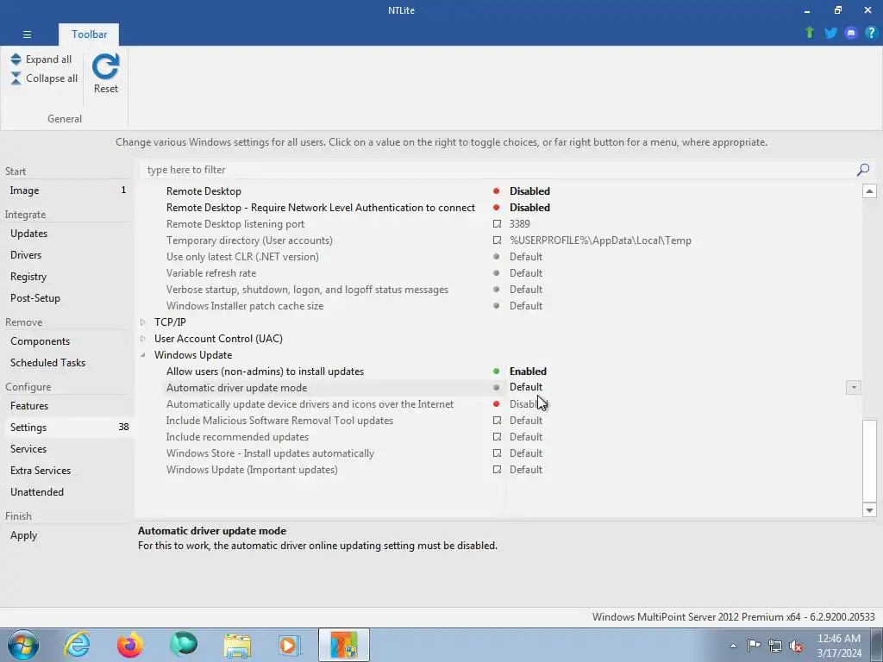Toggle Network Level Authentication Disabled value
Screen dimensions: 883x662
click(x=529, y=208)
